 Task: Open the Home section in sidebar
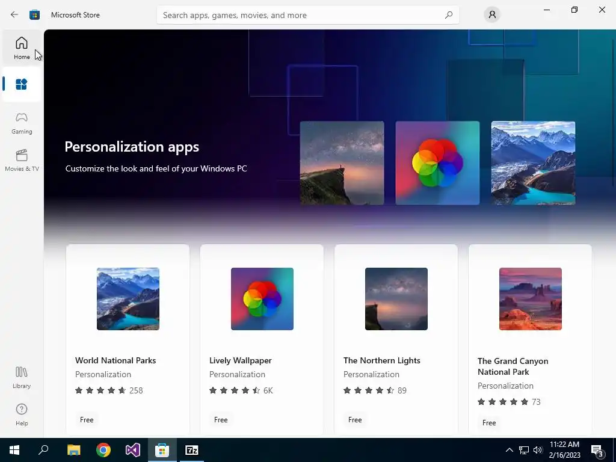[22, 48]
